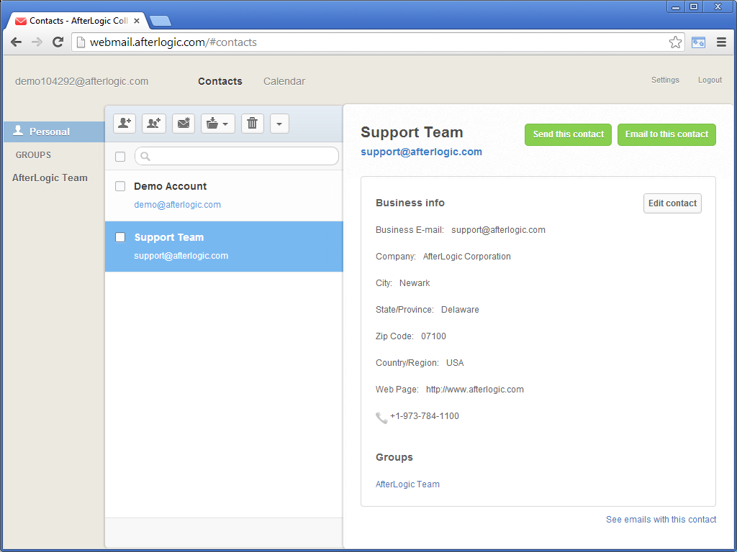Click the contacts search field
This screenshot has width=737, height=552.
tap(236, 156)
